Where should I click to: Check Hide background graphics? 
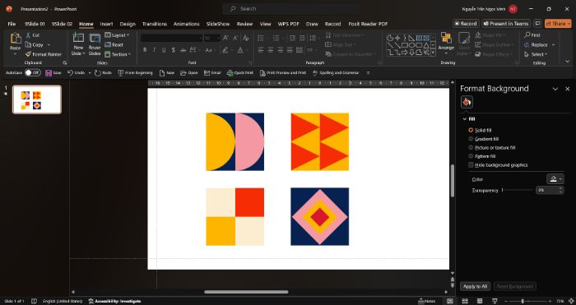click(471, 165)
